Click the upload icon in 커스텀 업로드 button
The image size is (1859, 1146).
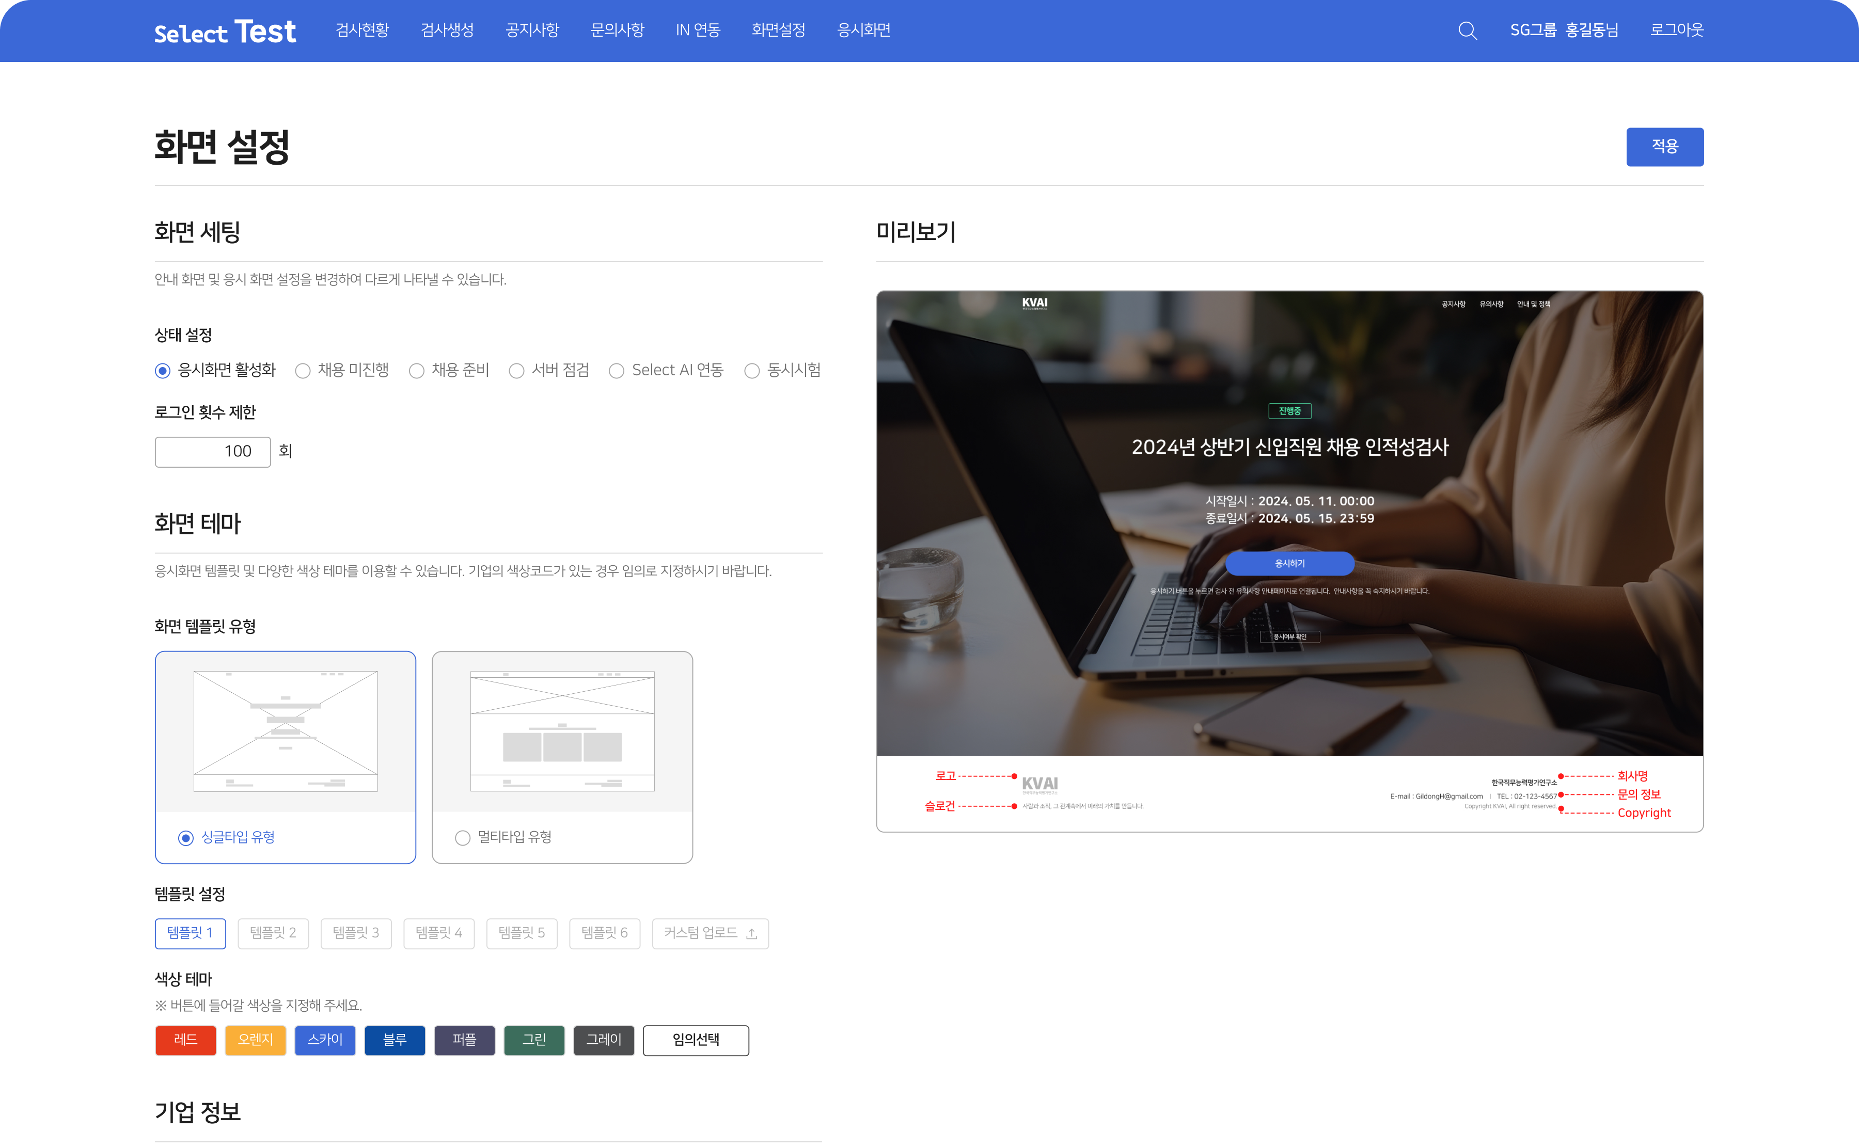tap(751, 934)
